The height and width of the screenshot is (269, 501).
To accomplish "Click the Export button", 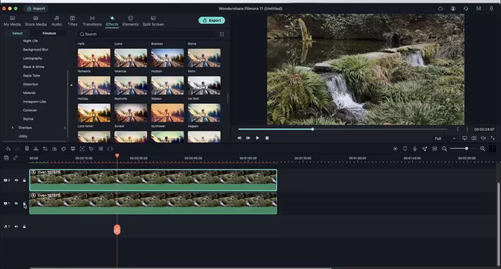I will tap(212, 21).
